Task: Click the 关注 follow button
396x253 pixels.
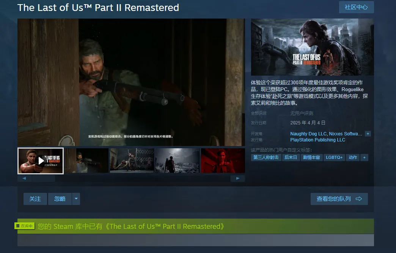Action: coord(35,199)
